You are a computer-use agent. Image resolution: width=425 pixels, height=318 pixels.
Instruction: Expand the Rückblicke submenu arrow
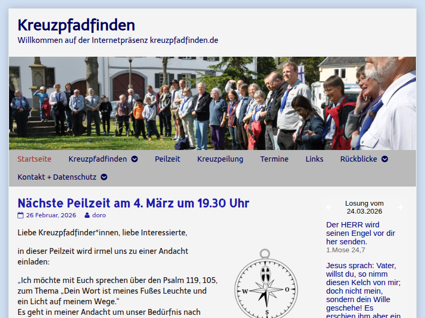coord(385,159)
